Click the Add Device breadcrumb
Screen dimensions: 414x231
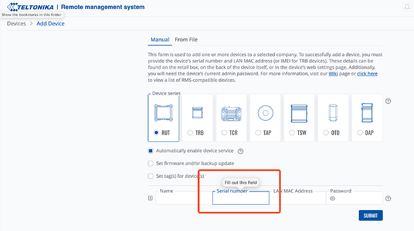pos(50,23)
